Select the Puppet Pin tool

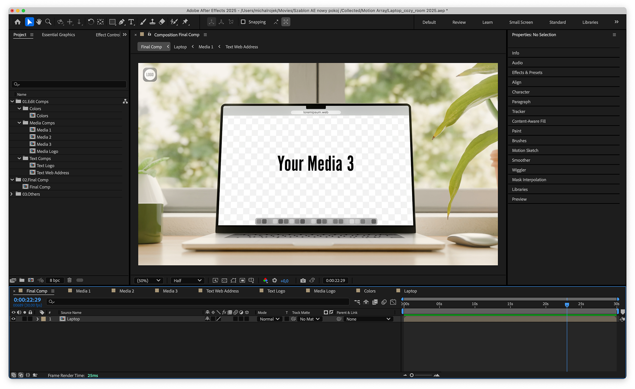click(x=185, y=22)
